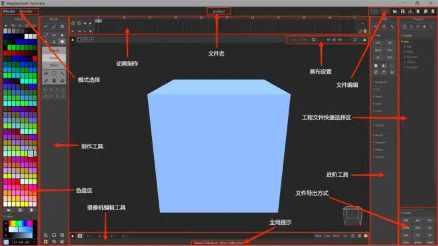Viewport: 438px width, 246px height.
Task: Open the wrench tab in Edit panel
Action: click(392, 27)
